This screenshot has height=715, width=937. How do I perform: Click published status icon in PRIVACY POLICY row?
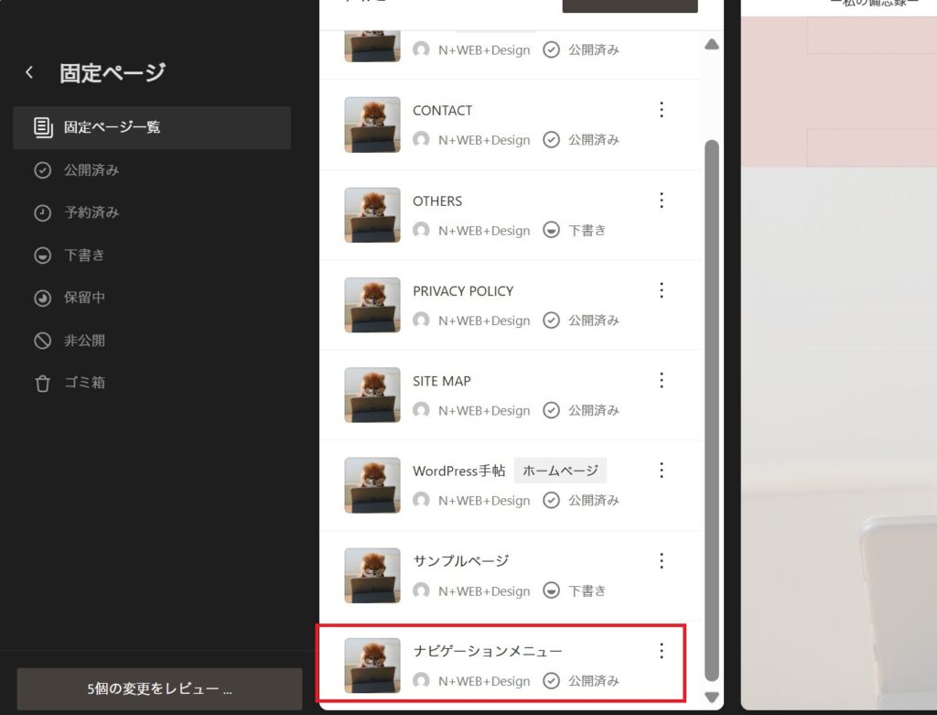(551, 320)
